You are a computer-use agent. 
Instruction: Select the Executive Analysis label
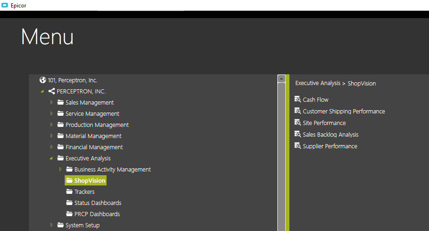88,158
